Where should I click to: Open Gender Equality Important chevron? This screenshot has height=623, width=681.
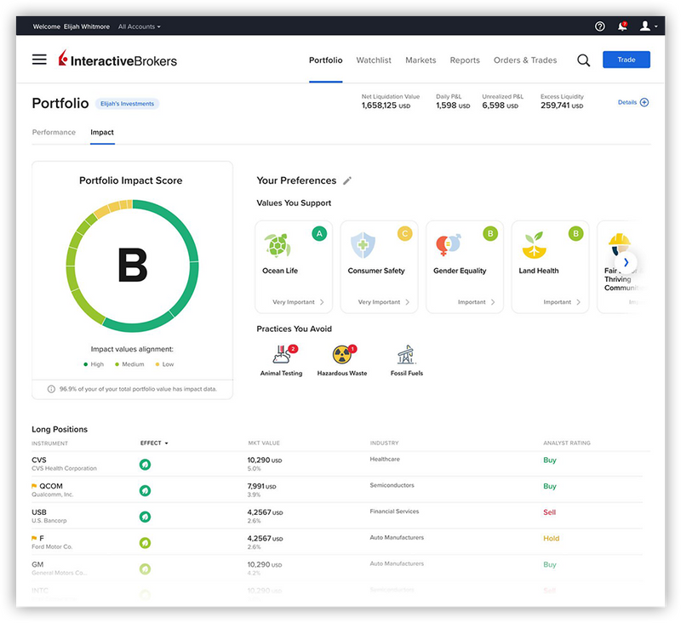[x=493, y=302]
